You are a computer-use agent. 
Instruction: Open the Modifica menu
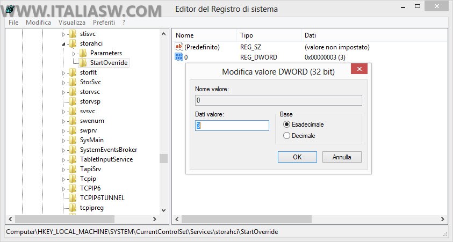tap(38, 23)
